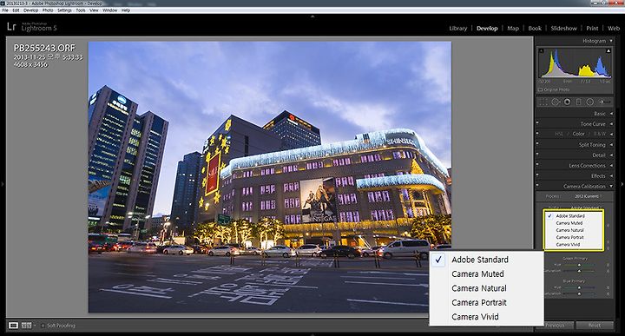
Task: Hide the top module bar arrow
Action: (x=312, y=16)
